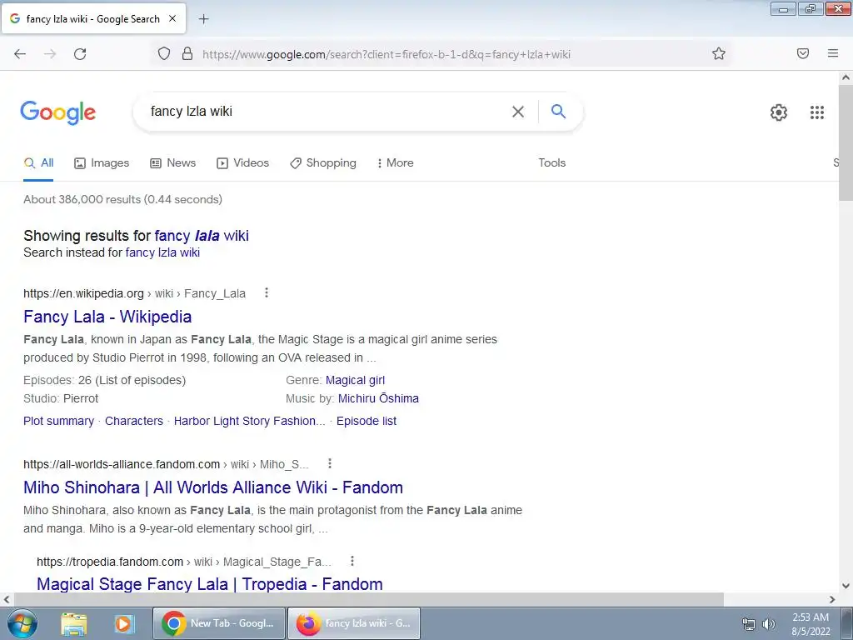Image resolution: width=853 pixels, height=640 pixels.
Task: Launch Windows Media Player from taskbar
Action: (x=124, y=623)
